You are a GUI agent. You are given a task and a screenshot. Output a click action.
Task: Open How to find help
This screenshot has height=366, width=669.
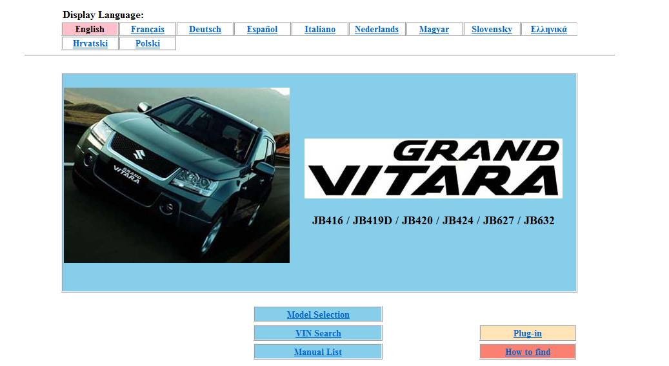[527, 352]
